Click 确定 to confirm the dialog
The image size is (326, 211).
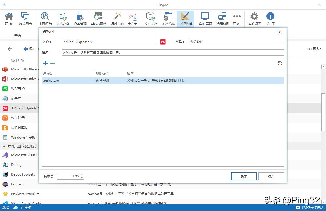click(x=244, y=176)
